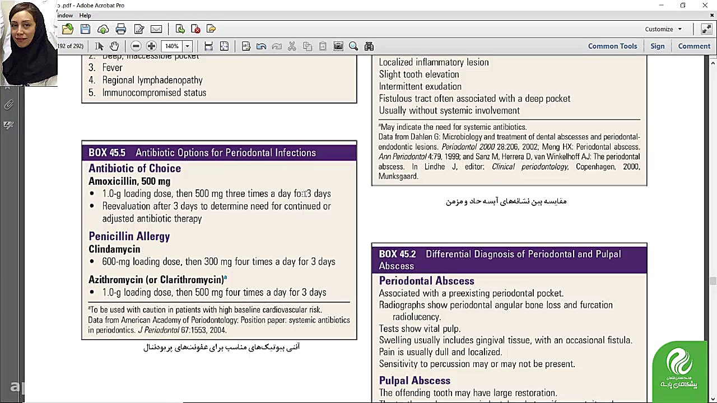This screenshot has height=403, width=717.
Task: Click 'Tests show vital pulp.' line
Action: [420, 329]
